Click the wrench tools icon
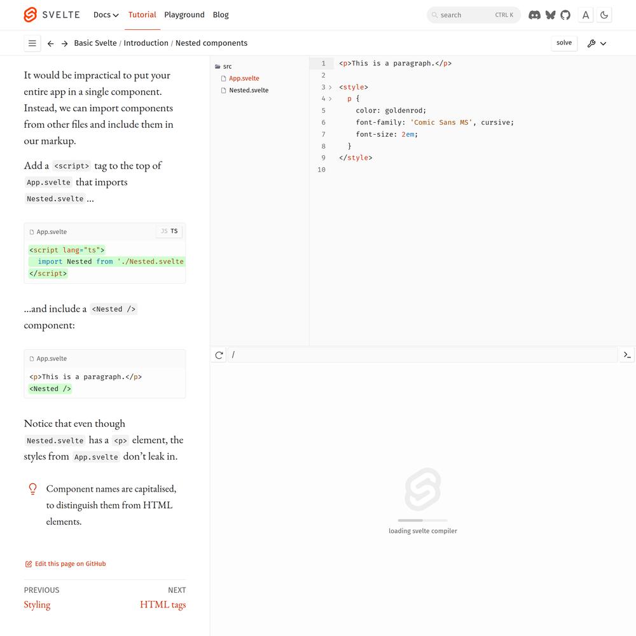Screen dimensions: 636x636 point(591,43)
